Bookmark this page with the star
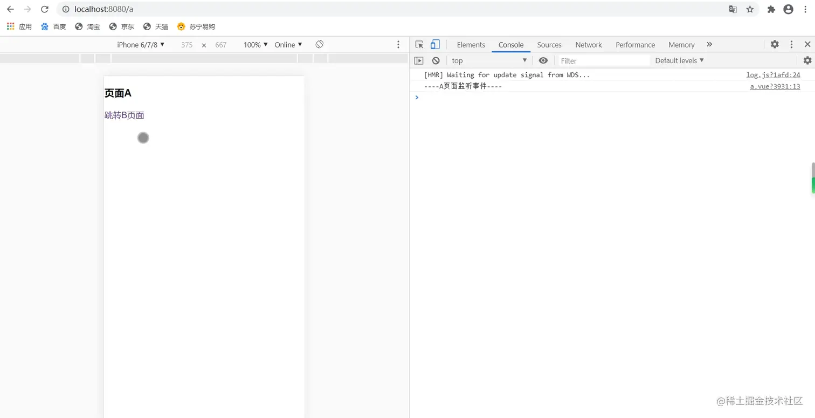Image resolution: width=815 pixels, height=418 pixels. tap(750, 9)
